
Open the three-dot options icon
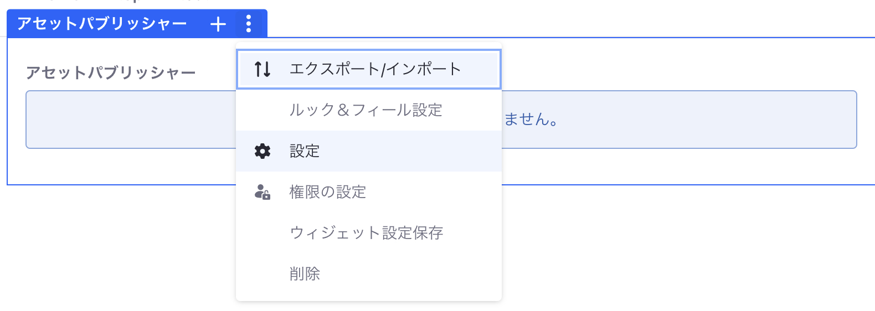coord(249,24)
